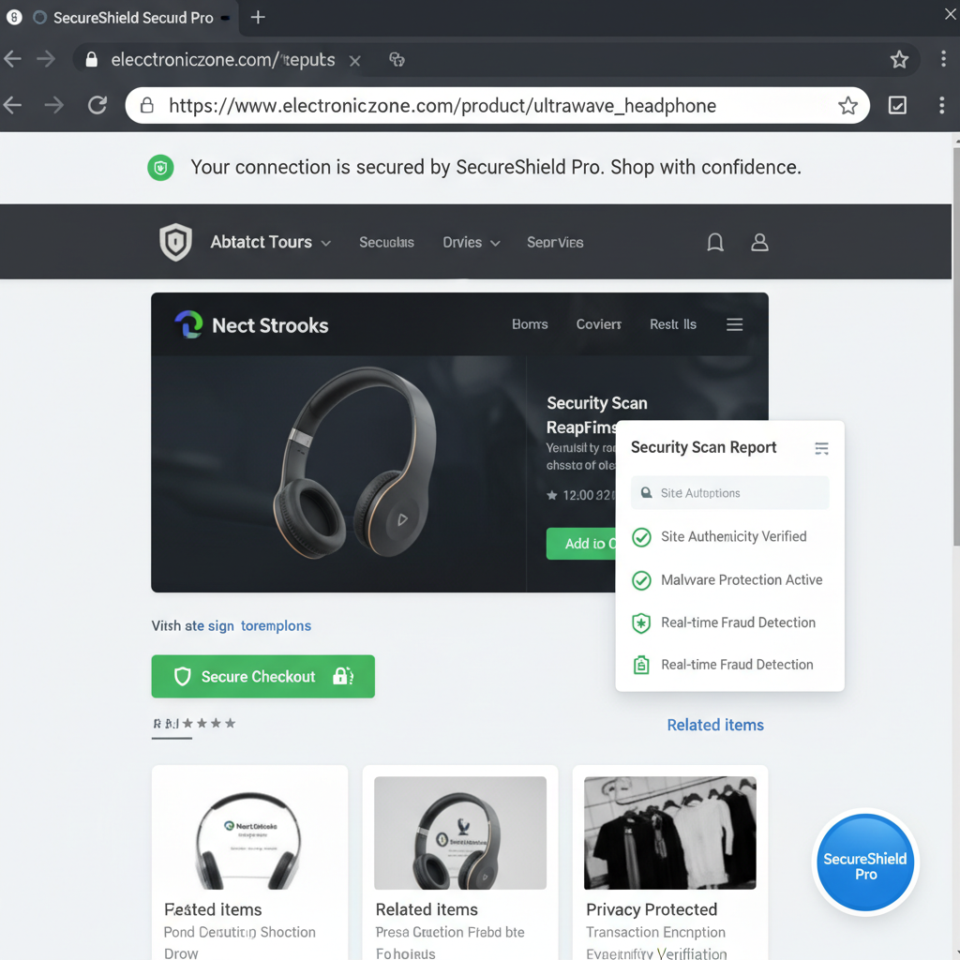Click the Privacy Protected card title

[x=652, y=909]
